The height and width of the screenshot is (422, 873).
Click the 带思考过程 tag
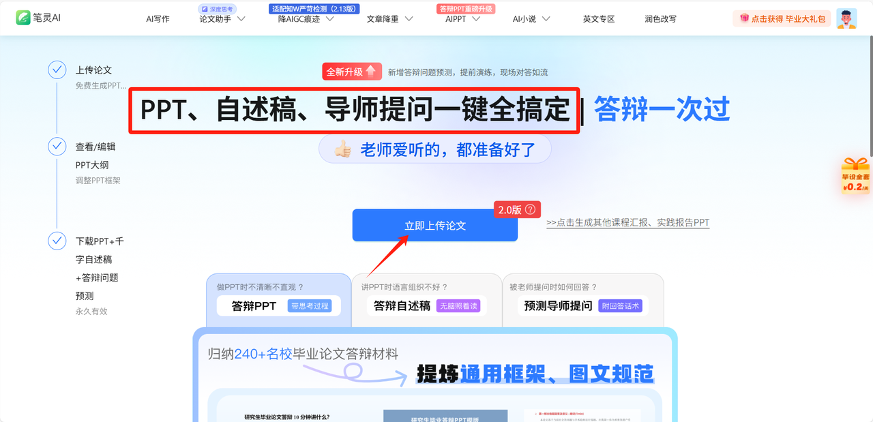click(310, 306)
